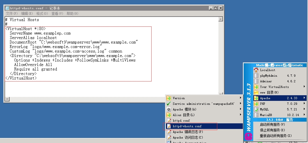This screenshot has width=308, height=143.
Task: Select 重新启动所有服务(Z) to restart services
Action: [x=280, y=136]
